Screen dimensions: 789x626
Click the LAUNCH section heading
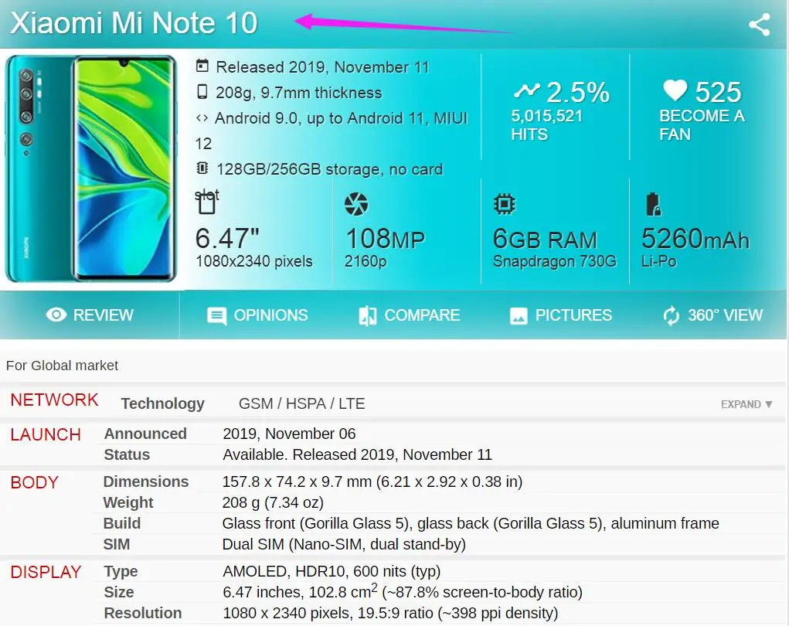[46, 434]
